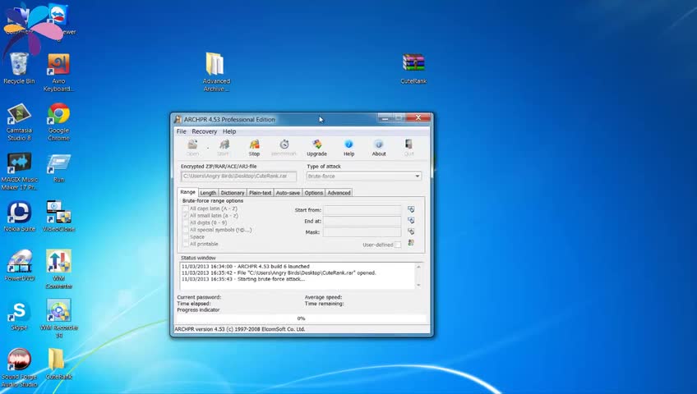Select the Camtasia Studio 8 desktop icon

click(19, 114)
